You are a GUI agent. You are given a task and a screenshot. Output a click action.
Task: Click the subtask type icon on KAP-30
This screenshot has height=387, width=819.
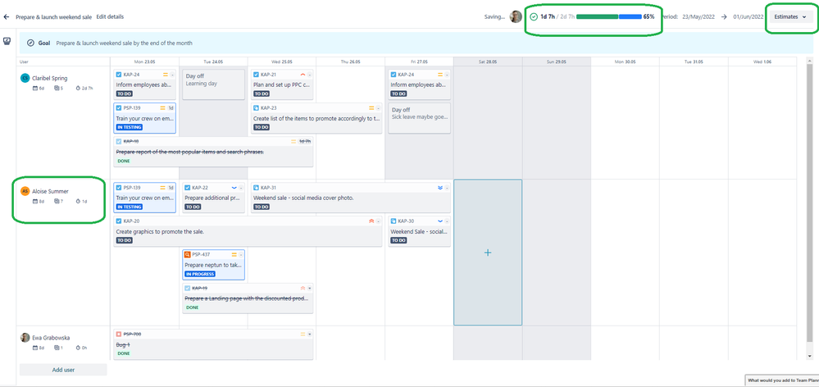[394, 221]
